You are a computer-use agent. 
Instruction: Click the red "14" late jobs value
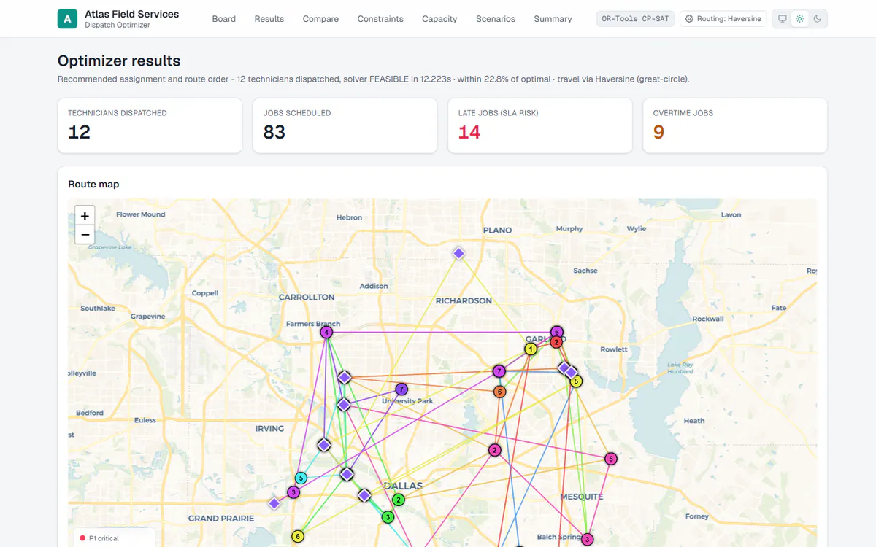[x=469, y=132]
